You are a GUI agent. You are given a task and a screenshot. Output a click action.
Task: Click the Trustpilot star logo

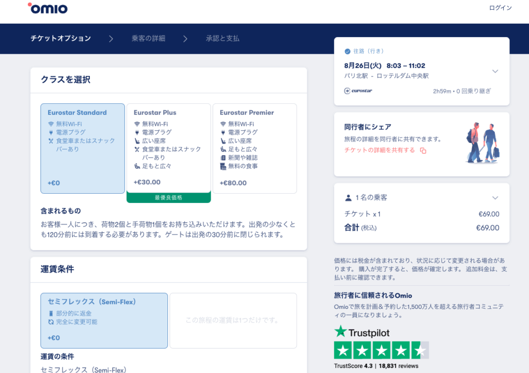click(x=340, y=331)
